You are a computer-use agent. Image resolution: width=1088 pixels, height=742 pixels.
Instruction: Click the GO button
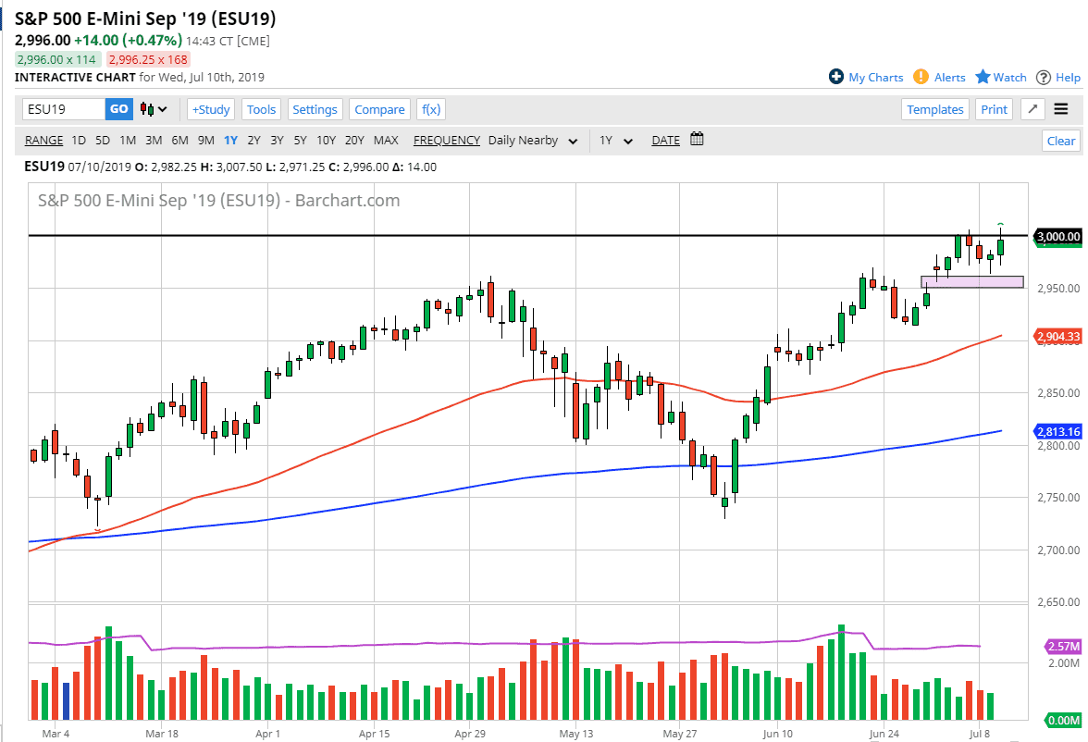118,109
